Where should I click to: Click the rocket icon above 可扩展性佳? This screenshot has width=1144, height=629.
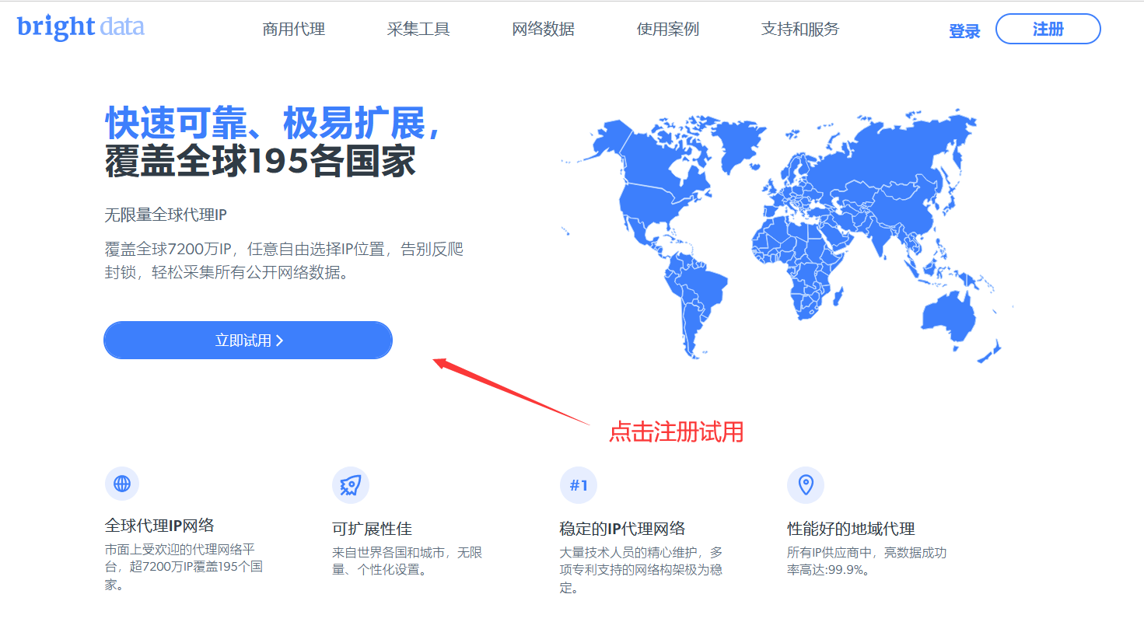(350, 484)
